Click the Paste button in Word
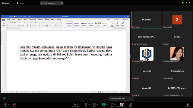The image size is (193, 108). pos(3,24)
